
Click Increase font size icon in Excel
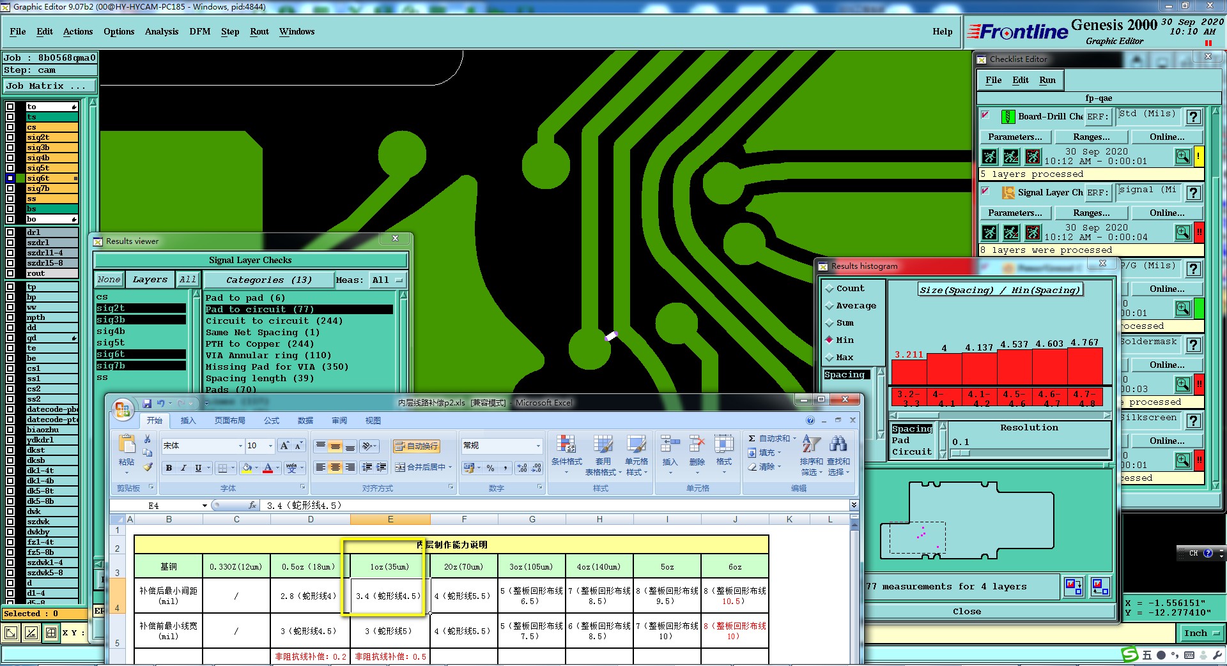click(284, 446)
